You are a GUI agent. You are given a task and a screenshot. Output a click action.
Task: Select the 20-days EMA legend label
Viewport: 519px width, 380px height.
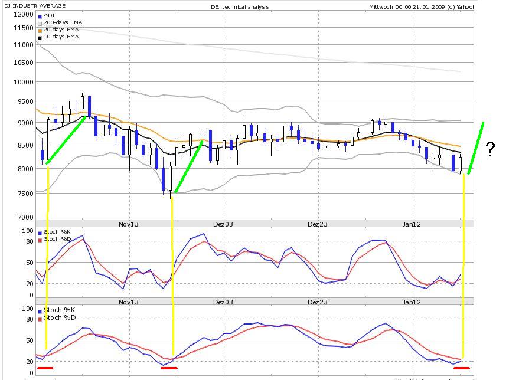(x=61, y=30)
